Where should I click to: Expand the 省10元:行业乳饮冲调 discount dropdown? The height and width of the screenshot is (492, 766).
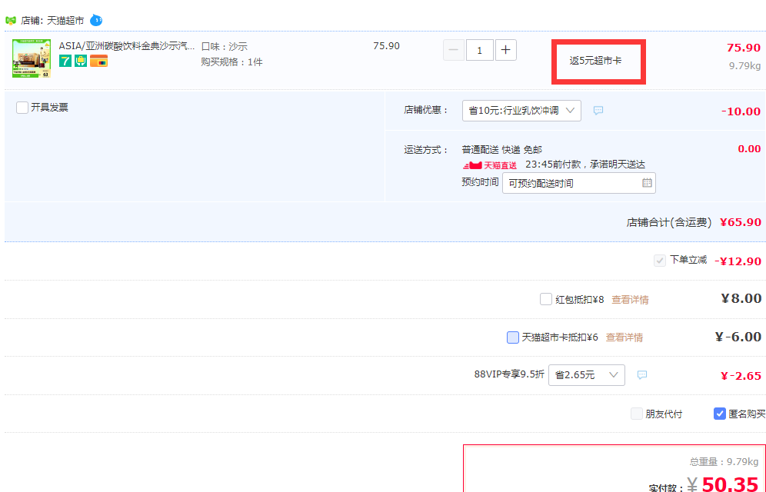[x=521, y=111]
